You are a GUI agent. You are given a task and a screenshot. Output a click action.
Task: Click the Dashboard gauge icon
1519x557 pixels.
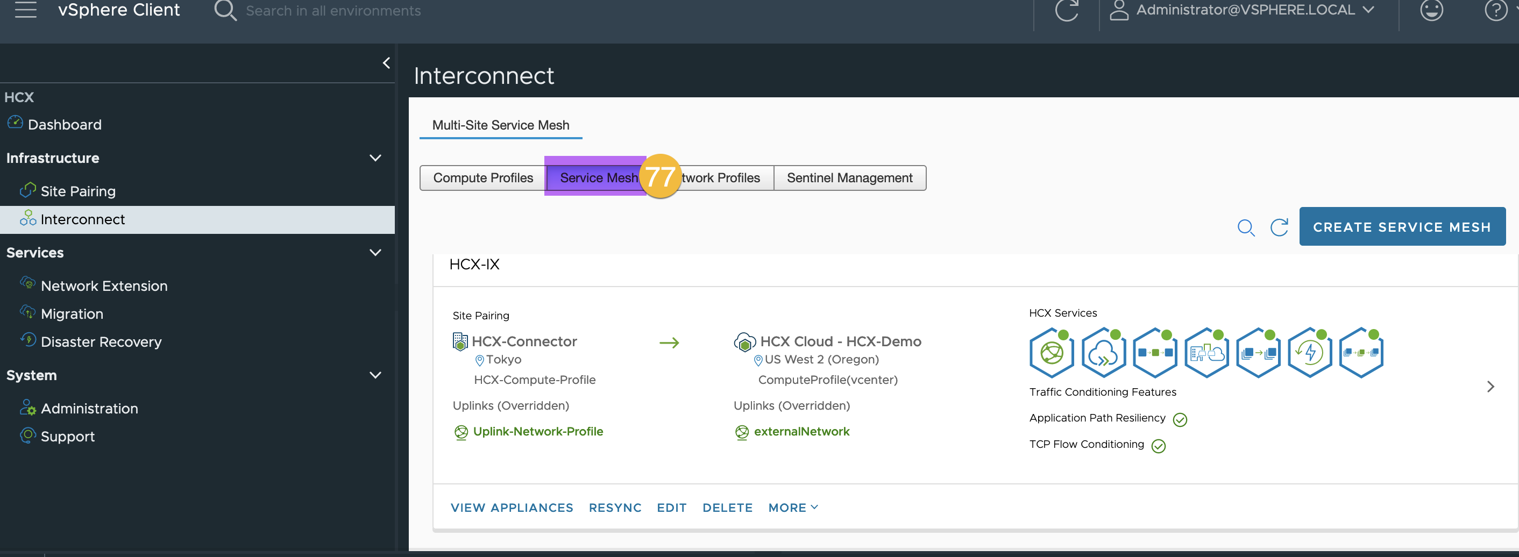[15, 123]
